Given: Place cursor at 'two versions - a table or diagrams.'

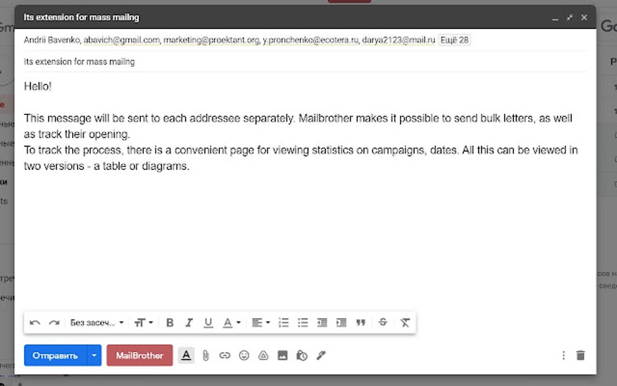Looking at the screenshot, I should pos(106,166).
